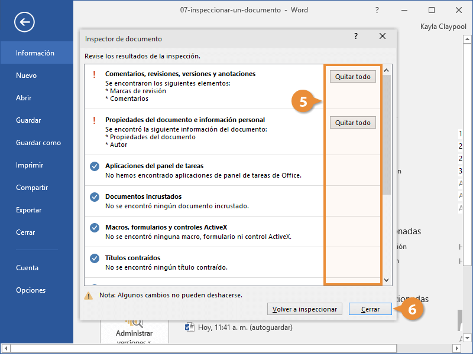This screenshot has height=354, width=473.
Task: Remove document properties and personal info with Quitar todo
Action: [352, 123]
